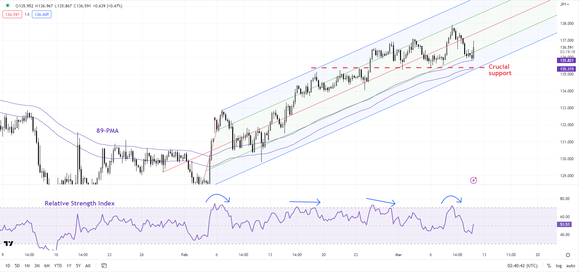This screenshot has width=579, height=272.
Task: Click the 136.591 current price label
Action: [x=567, y=47]
